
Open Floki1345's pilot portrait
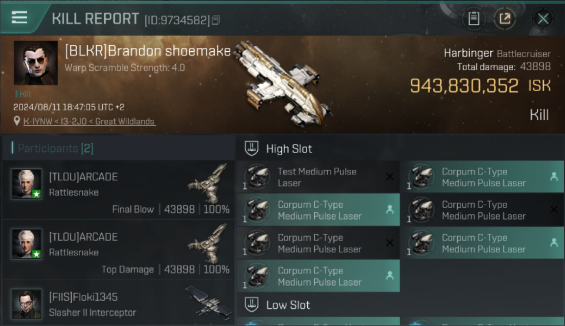click(27, 304)
